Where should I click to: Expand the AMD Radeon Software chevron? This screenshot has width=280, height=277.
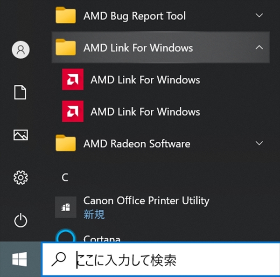pyautogui.click(x=259, y=143)
